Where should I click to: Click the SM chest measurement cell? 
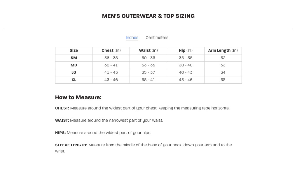point(111,58)
